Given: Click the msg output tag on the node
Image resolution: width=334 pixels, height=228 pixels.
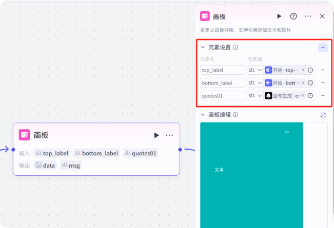Looking at the screenshot, I should tap(71, 165).
